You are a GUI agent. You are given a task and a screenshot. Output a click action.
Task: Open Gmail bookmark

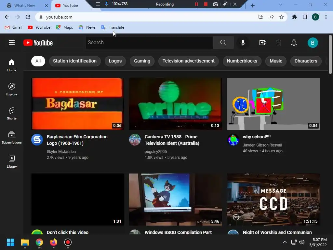tap(14, 27)
